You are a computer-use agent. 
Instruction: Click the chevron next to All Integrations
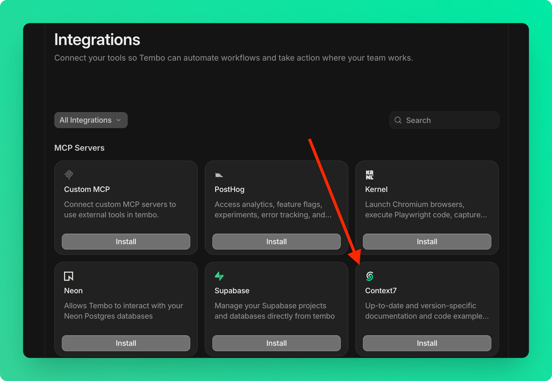[x=119, y=120]
